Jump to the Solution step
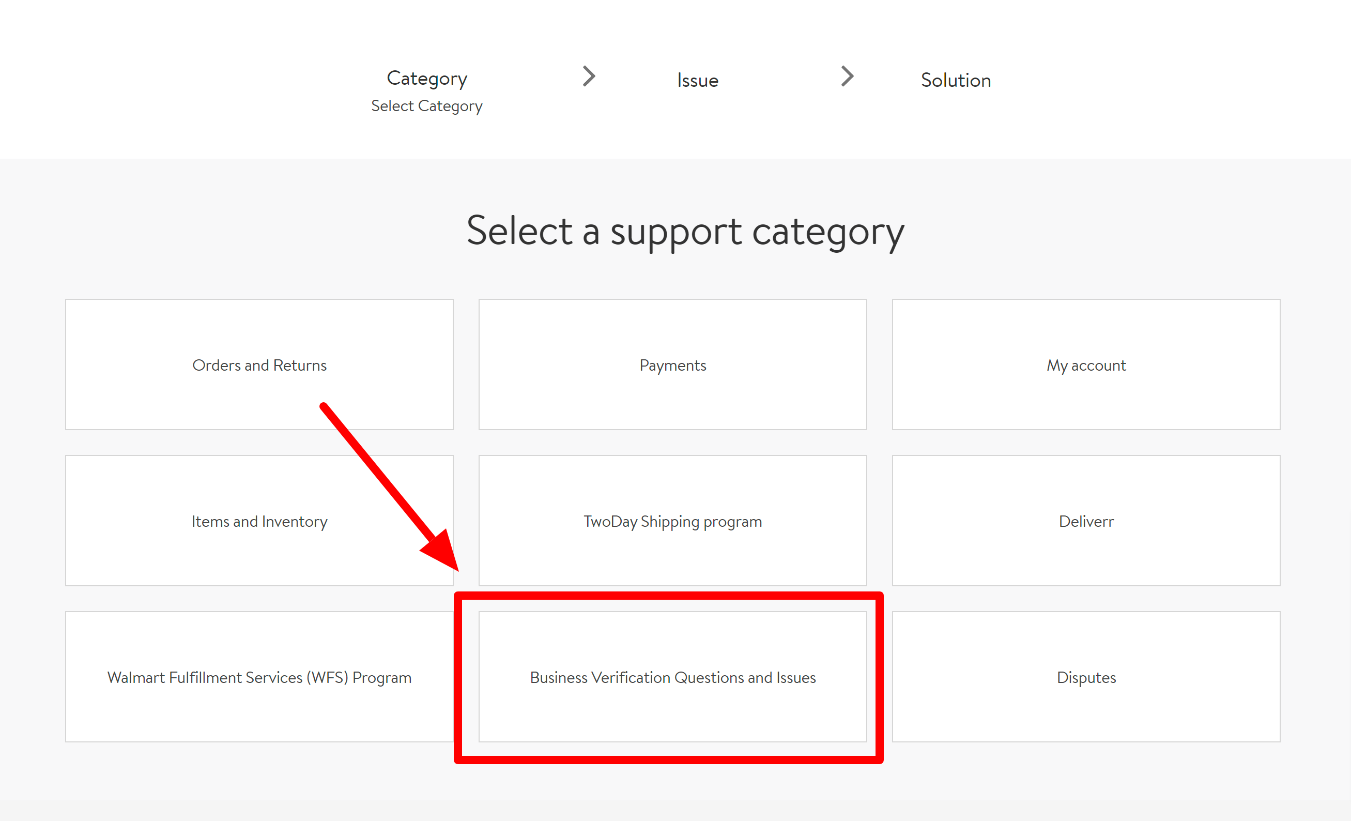The width and height of the screenshot is (1351, 821). (956, 80)
